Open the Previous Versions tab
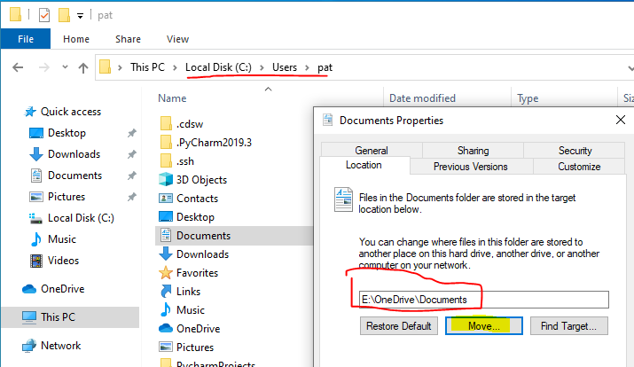This screenshot has width=634, height=367. click(470, 166)
